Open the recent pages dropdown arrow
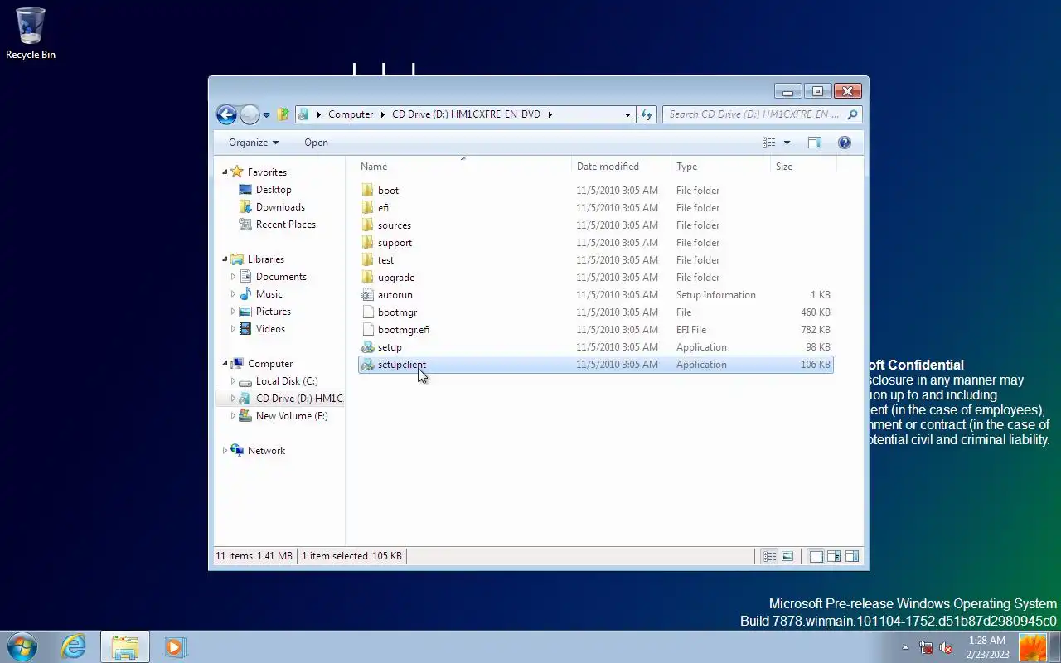 tap(266, 115)
